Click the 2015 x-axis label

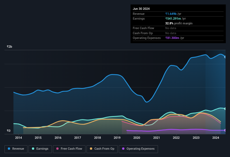tap(38, 138)
